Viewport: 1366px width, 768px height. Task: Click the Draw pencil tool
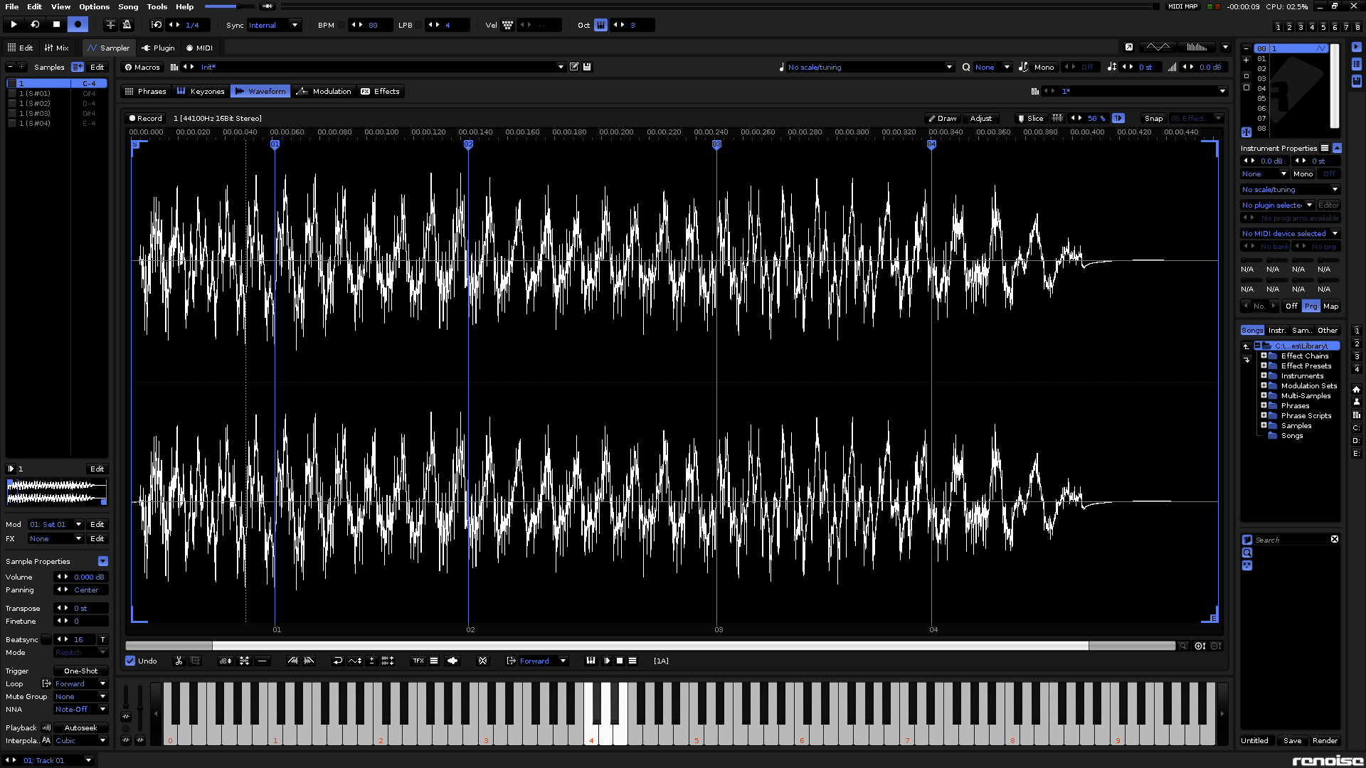(942, 118)
